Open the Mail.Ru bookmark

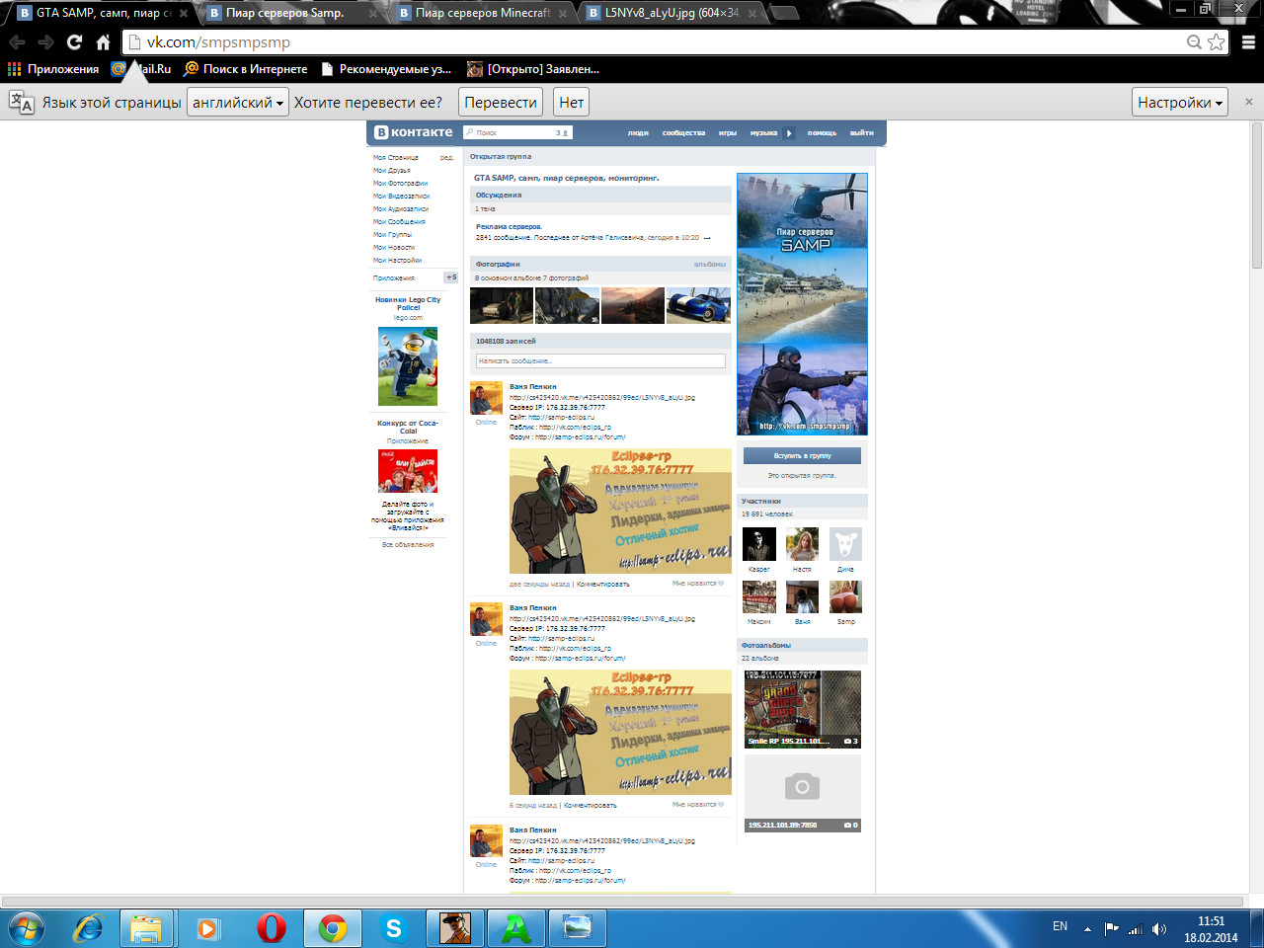[141, 69]
